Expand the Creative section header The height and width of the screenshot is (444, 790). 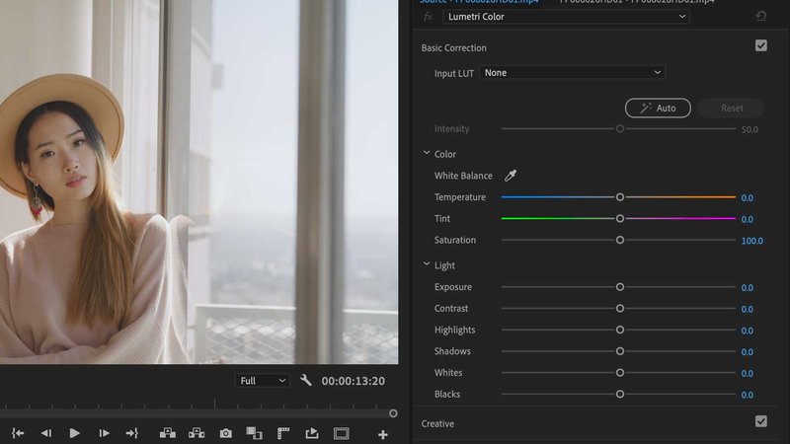[x=437, y=424]
